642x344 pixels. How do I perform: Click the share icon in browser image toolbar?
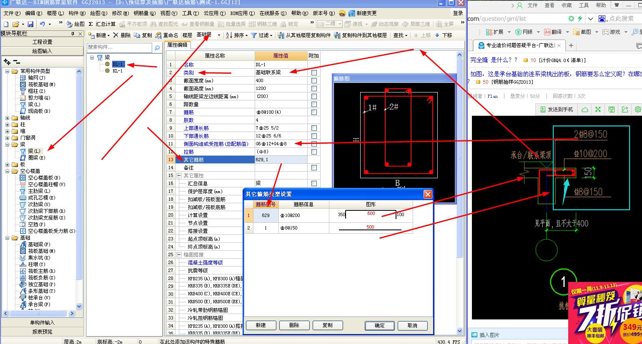[624, 110]
